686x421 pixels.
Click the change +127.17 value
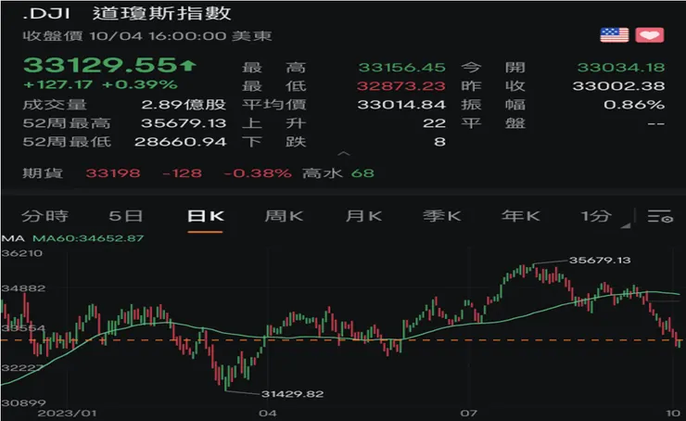(57, 84)
